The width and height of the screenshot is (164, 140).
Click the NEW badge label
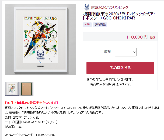[x=87, y=24]
